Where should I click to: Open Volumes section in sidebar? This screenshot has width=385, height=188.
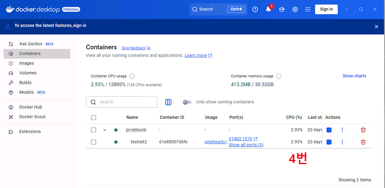tap(28, 73)
